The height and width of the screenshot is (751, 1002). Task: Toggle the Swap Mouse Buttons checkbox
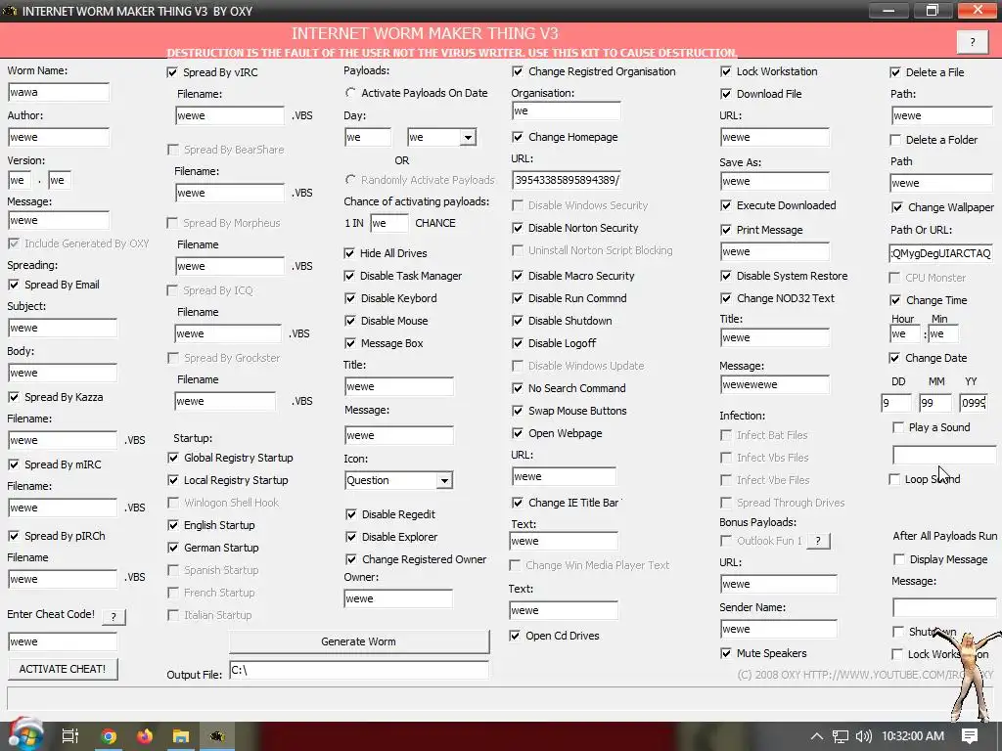[518, 411]
